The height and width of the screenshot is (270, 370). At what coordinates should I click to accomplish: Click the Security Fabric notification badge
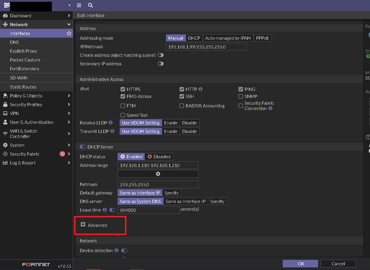[62, 154]
